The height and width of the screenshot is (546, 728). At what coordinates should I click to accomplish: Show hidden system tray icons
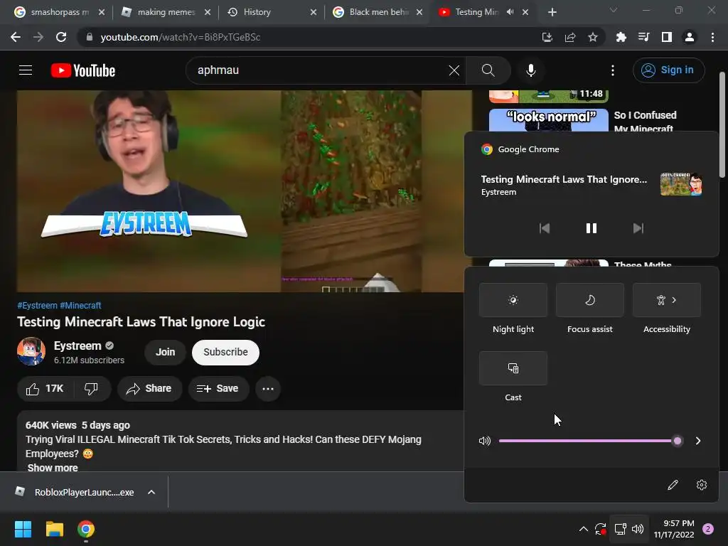pyautogui.click(x=584, y=529)
